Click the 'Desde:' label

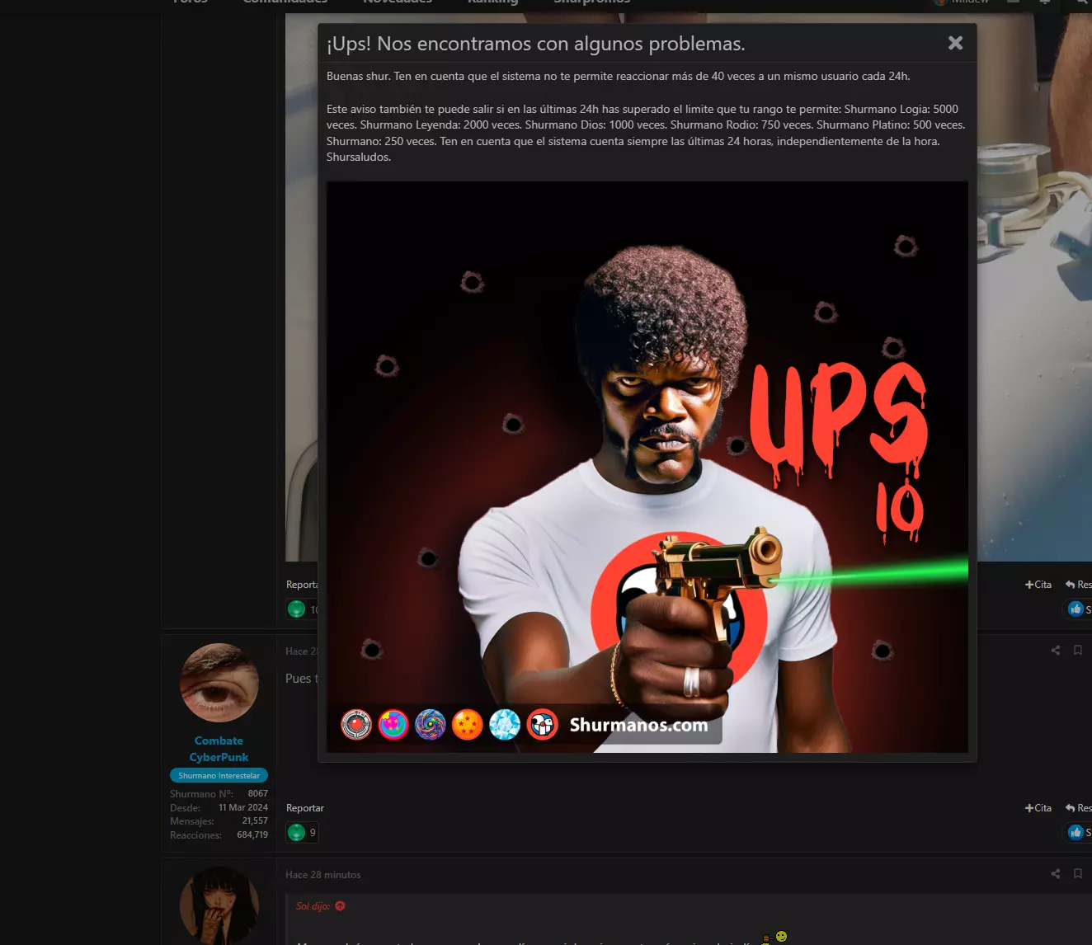pos(186,808)
